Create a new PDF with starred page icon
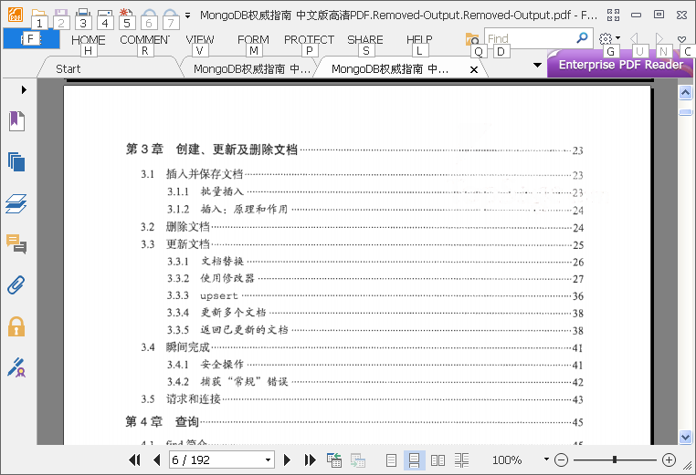 tap(127, 15)
